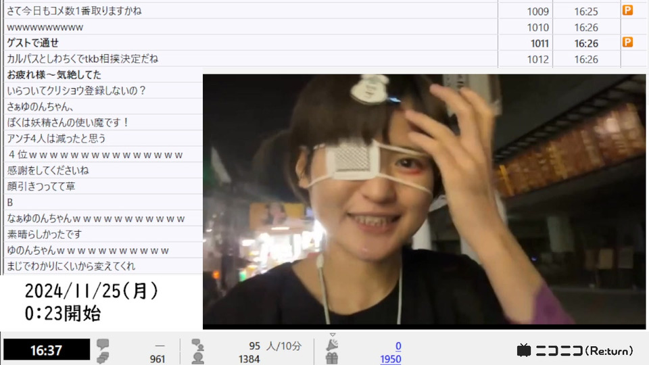
Task: Click the gift box icon
Action: [x=332, y=358]
